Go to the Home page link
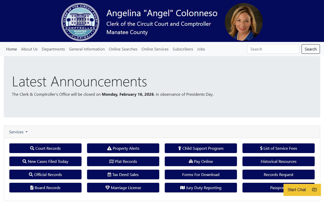The height and width of the screenshot is (202, 324). [x=11, y=49]
